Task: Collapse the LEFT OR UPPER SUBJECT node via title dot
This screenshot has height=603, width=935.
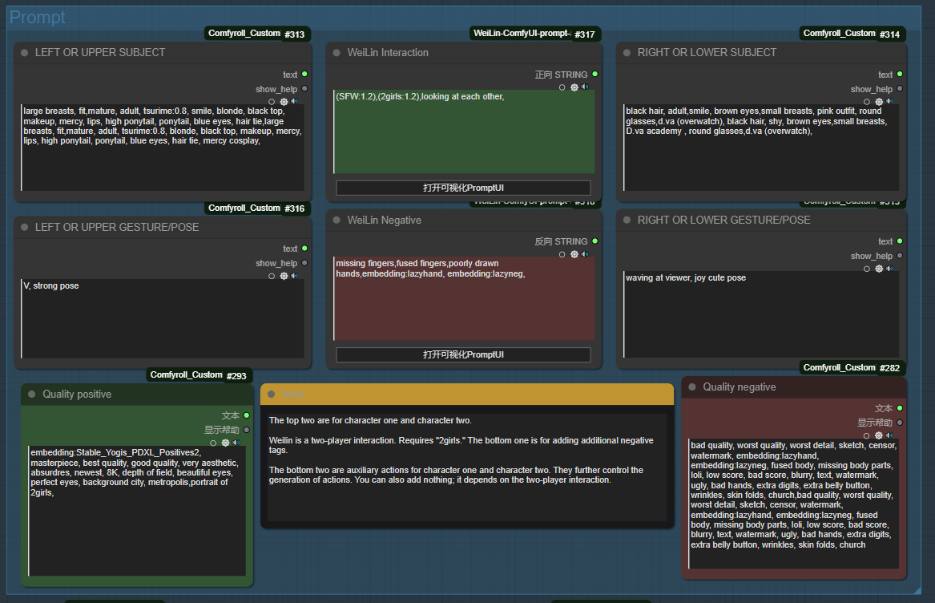Action: tap(25, 53)
